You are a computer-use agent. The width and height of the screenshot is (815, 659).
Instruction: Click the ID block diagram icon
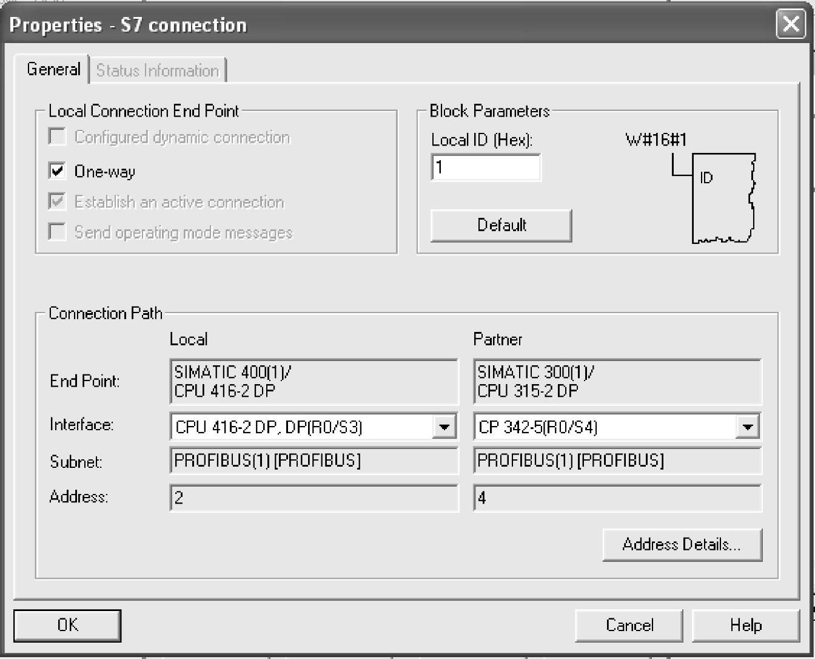(723, 198)
